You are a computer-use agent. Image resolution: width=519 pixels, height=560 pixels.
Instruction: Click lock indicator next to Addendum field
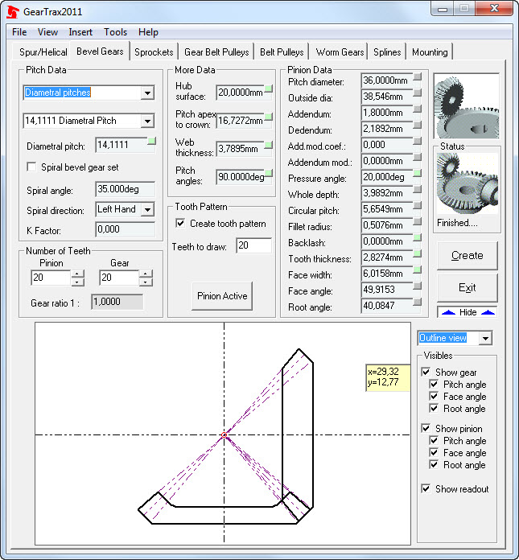(417, 109)
